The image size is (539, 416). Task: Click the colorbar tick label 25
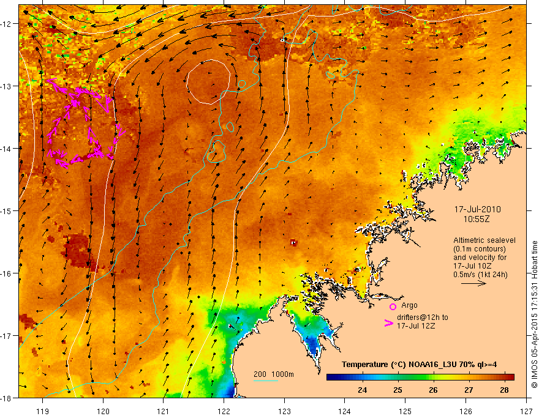tap(398, 390)
